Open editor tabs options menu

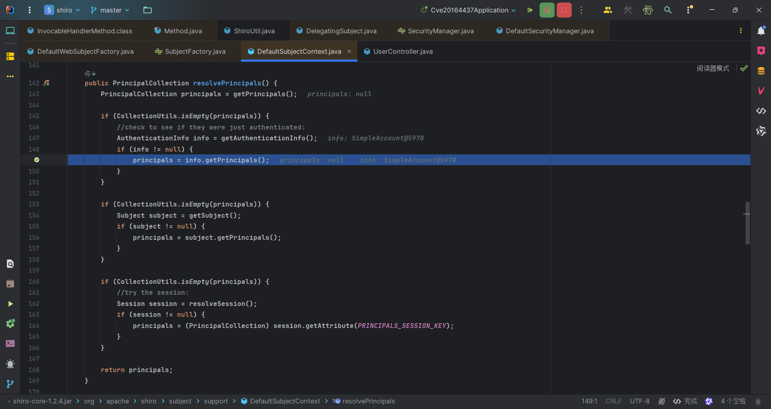coord(741,31)
